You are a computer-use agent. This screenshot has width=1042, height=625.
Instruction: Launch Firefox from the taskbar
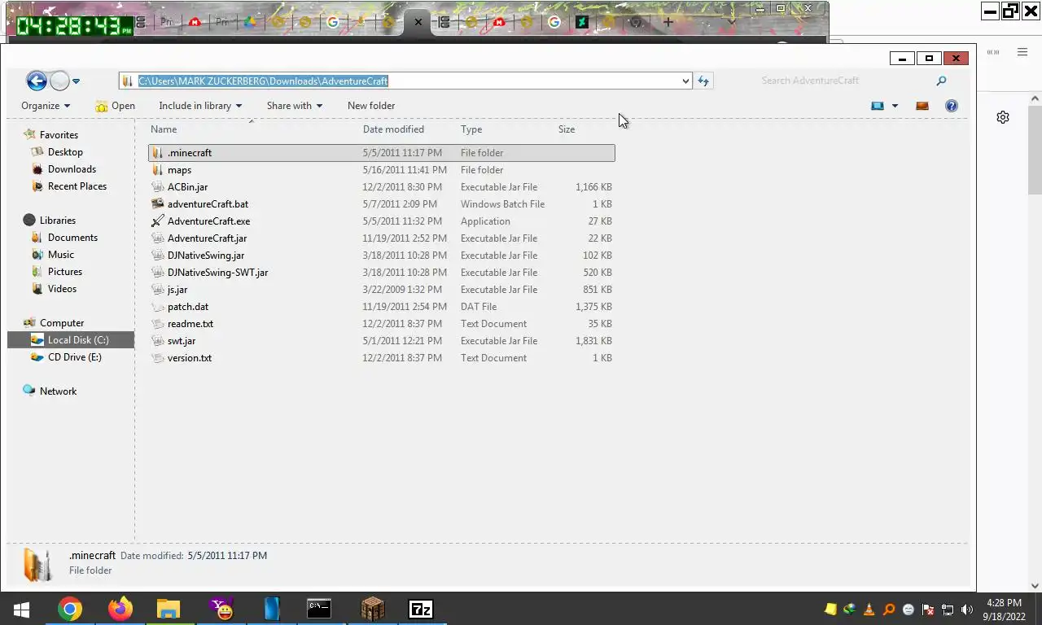coord(120,610)
